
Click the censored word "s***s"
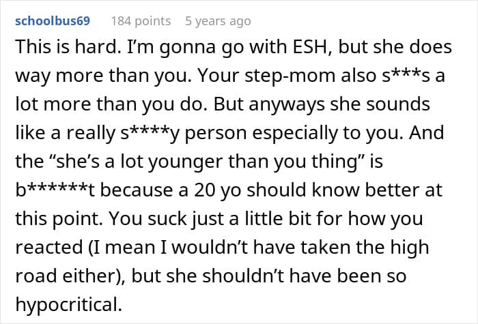click(409, 77)
